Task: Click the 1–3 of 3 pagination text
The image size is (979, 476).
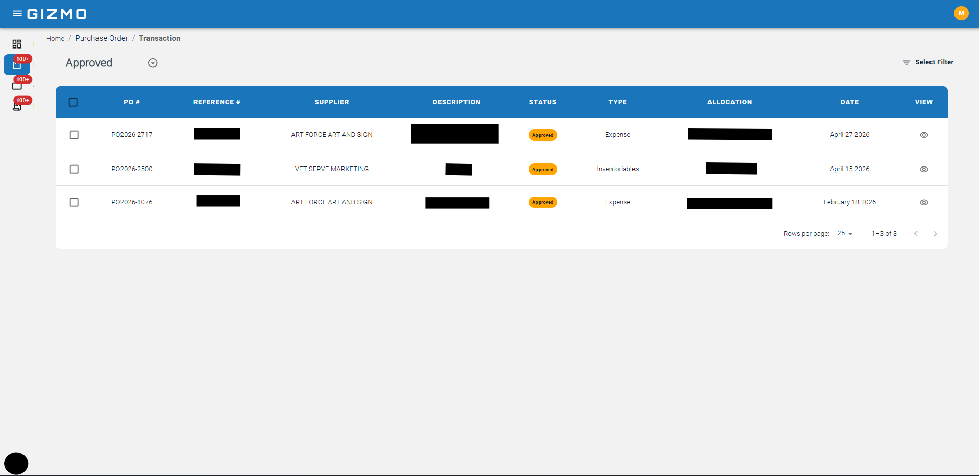Action: tap(884, 234)
